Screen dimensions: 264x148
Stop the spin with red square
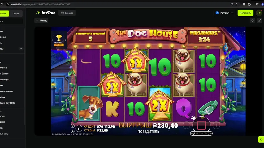tap(201, 125)
